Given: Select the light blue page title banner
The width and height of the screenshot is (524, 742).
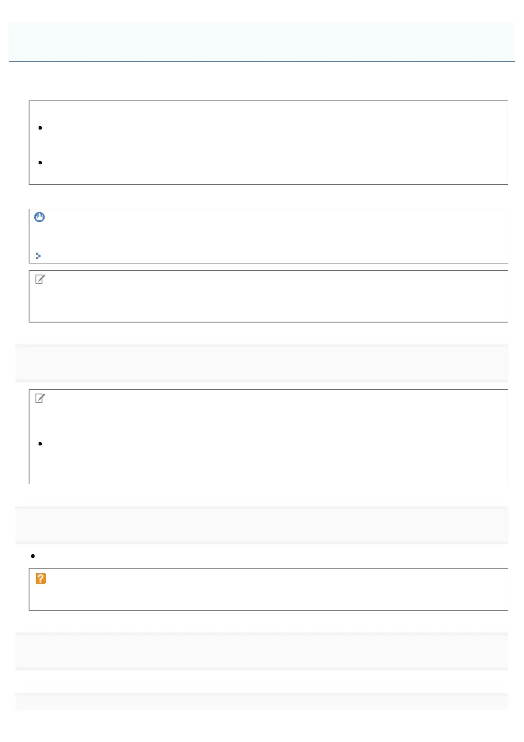Looking at the screenshot, I should 262,42.
